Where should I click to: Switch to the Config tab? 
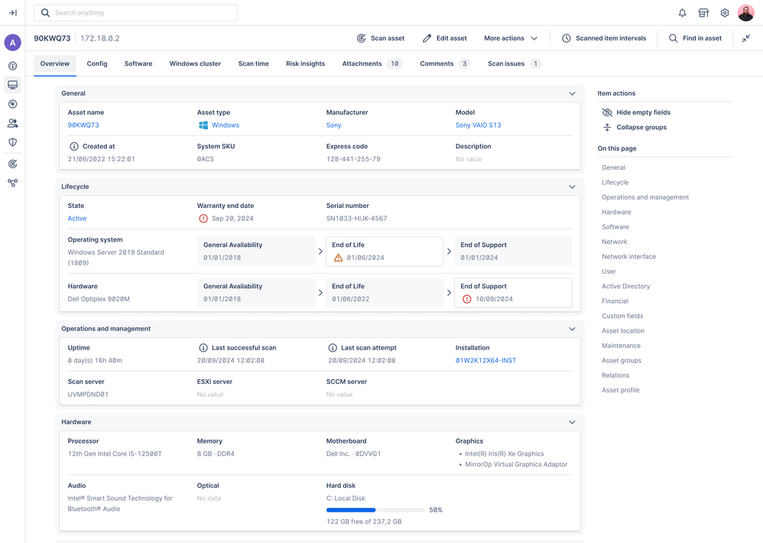click(97, 63)
